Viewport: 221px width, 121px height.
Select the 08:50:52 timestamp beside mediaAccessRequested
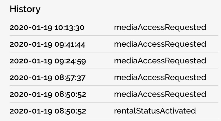pyautogui.click(x=48, y=94)
